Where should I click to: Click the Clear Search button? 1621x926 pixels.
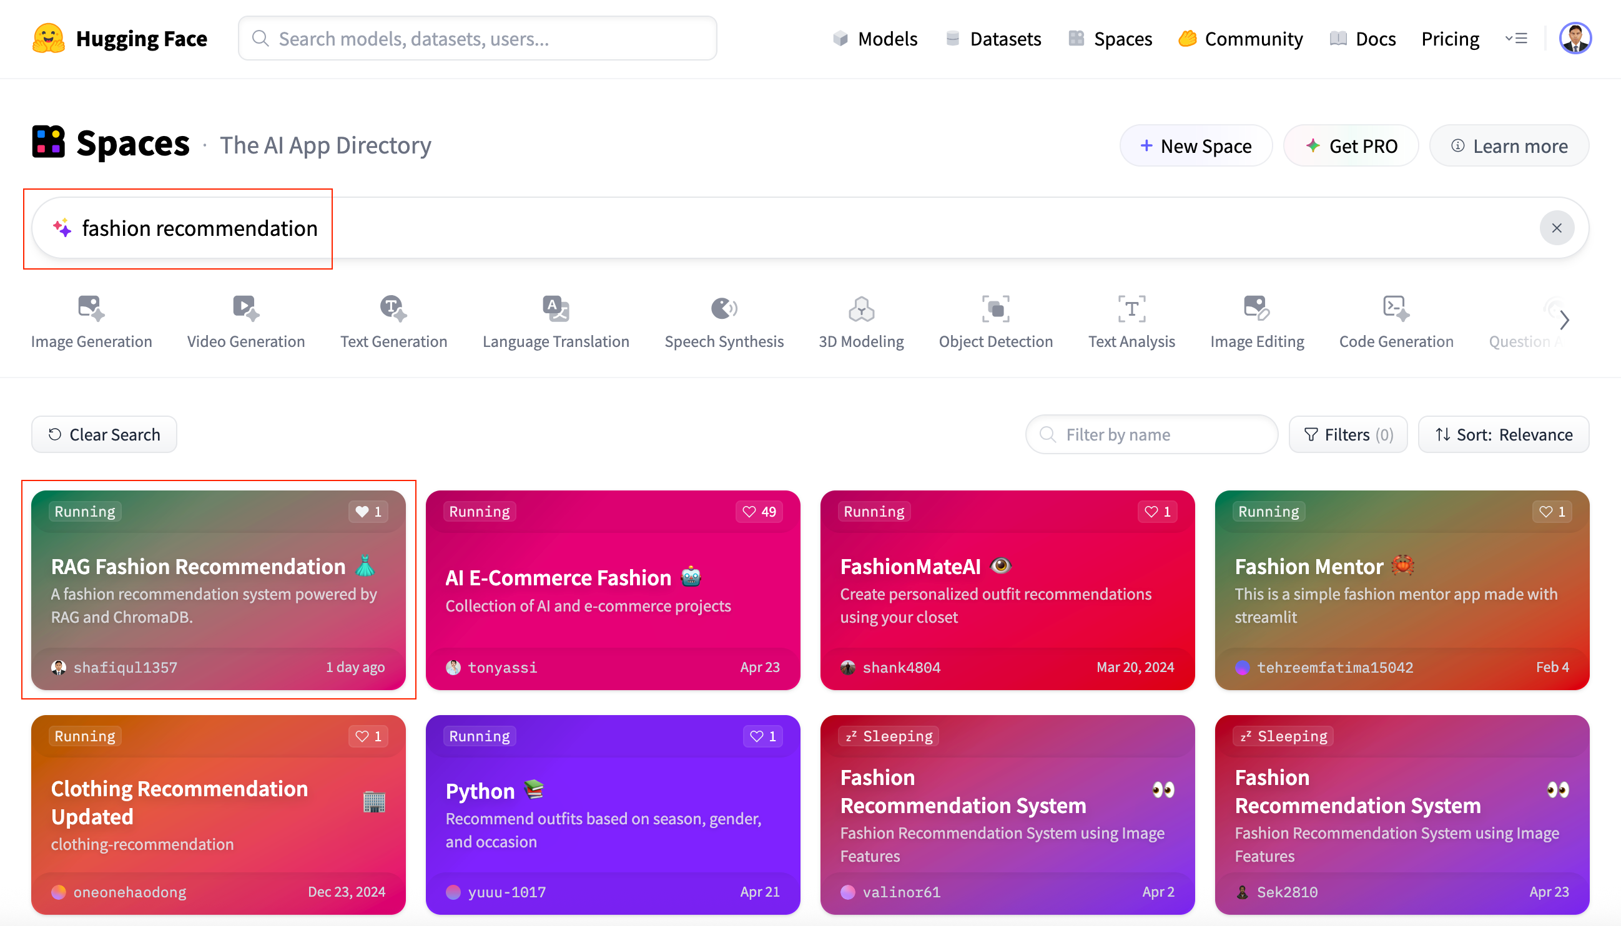click(x=104, y=435)
